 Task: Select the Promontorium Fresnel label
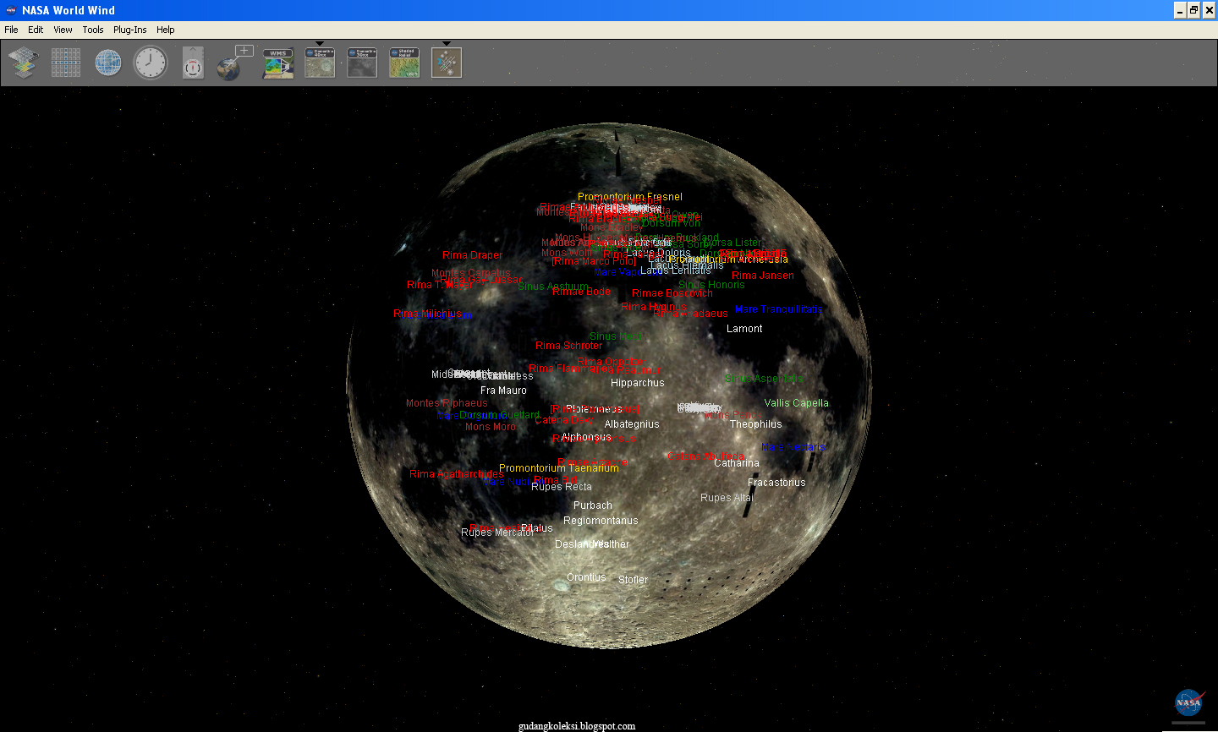[x=630, y=197]
